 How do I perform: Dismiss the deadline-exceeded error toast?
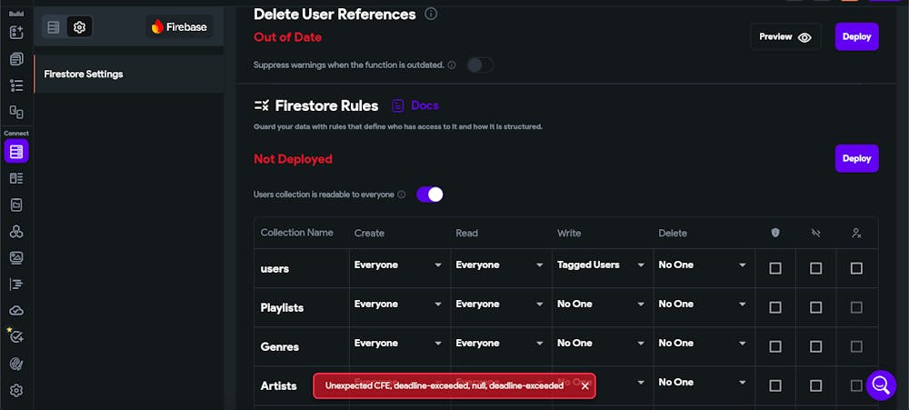tap(585, 386)
